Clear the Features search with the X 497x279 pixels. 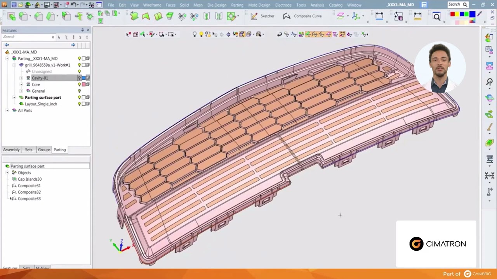pyautogui.click(x=53, y=37)
